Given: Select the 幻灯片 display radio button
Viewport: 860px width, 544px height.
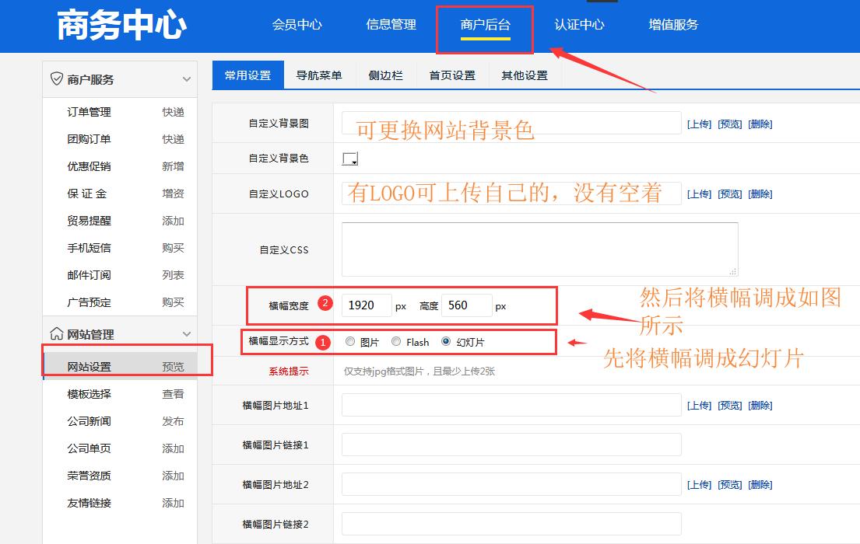Looking at the screenshot, I should tap(445, 341).
